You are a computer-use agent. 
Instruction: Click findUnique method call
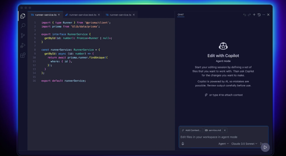(97, 57)
